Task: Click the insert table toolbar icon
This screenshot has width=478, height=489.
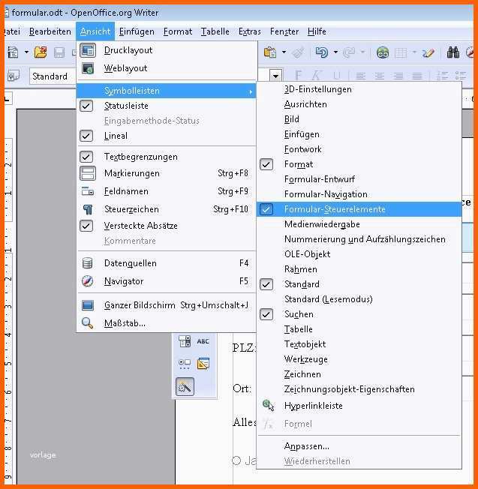Action: tap(401, 52)
